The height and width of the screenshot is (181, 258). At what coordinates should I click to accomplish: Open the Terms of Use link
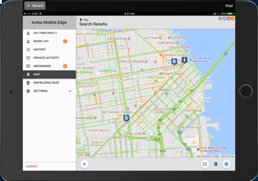[x=228, y=156]
